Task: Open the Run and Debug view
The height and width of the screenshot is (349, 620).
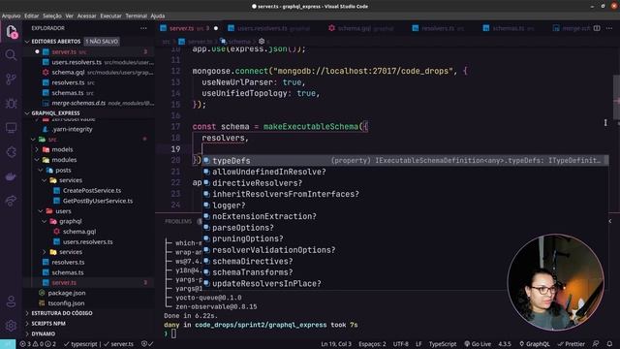Action: 11,104
